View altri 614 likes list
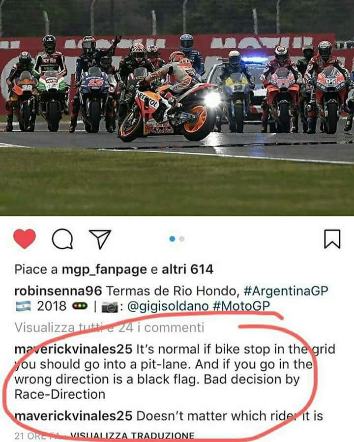The width and height of the screenshot is (354, 442). (x=187, y=269)
